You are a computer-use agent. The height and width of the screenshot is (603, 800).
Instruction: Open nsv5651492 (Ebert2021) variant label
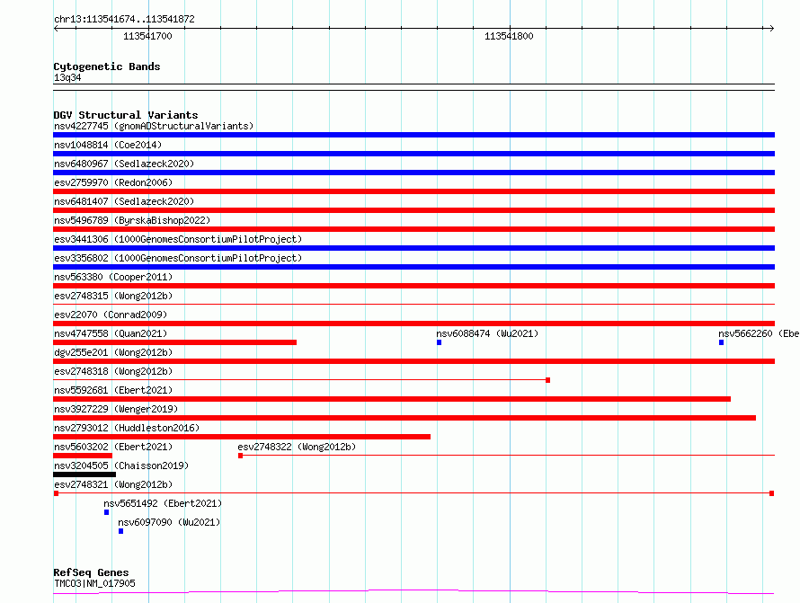tap(163, 503)
